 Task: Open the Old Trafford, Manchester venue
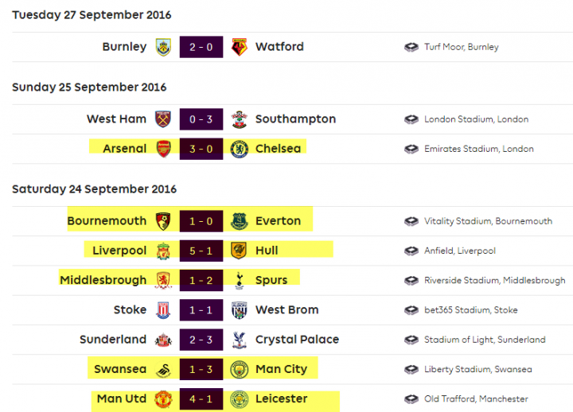coord(476,398)
